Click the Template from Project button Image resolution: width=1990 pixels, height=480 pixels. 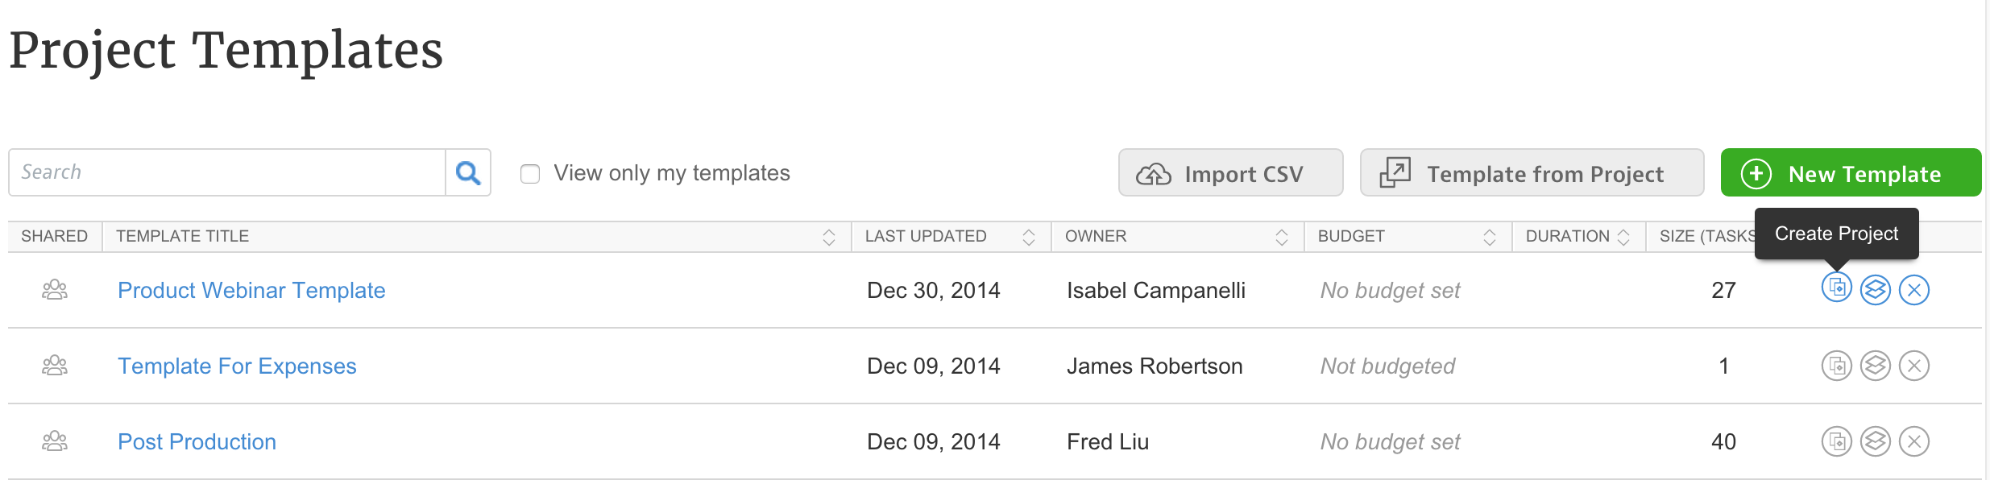coord(1532,172)
